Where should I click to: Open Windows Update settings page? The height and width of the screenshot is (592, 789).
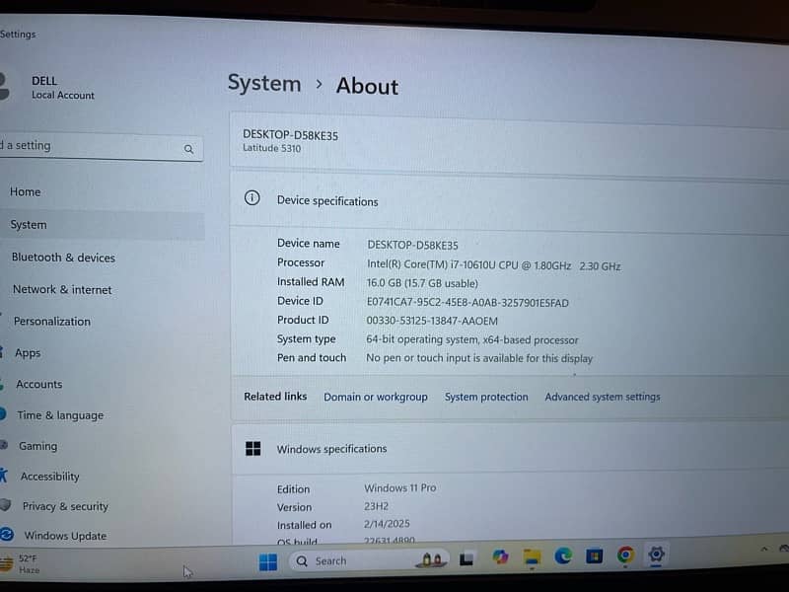point(65,536)
